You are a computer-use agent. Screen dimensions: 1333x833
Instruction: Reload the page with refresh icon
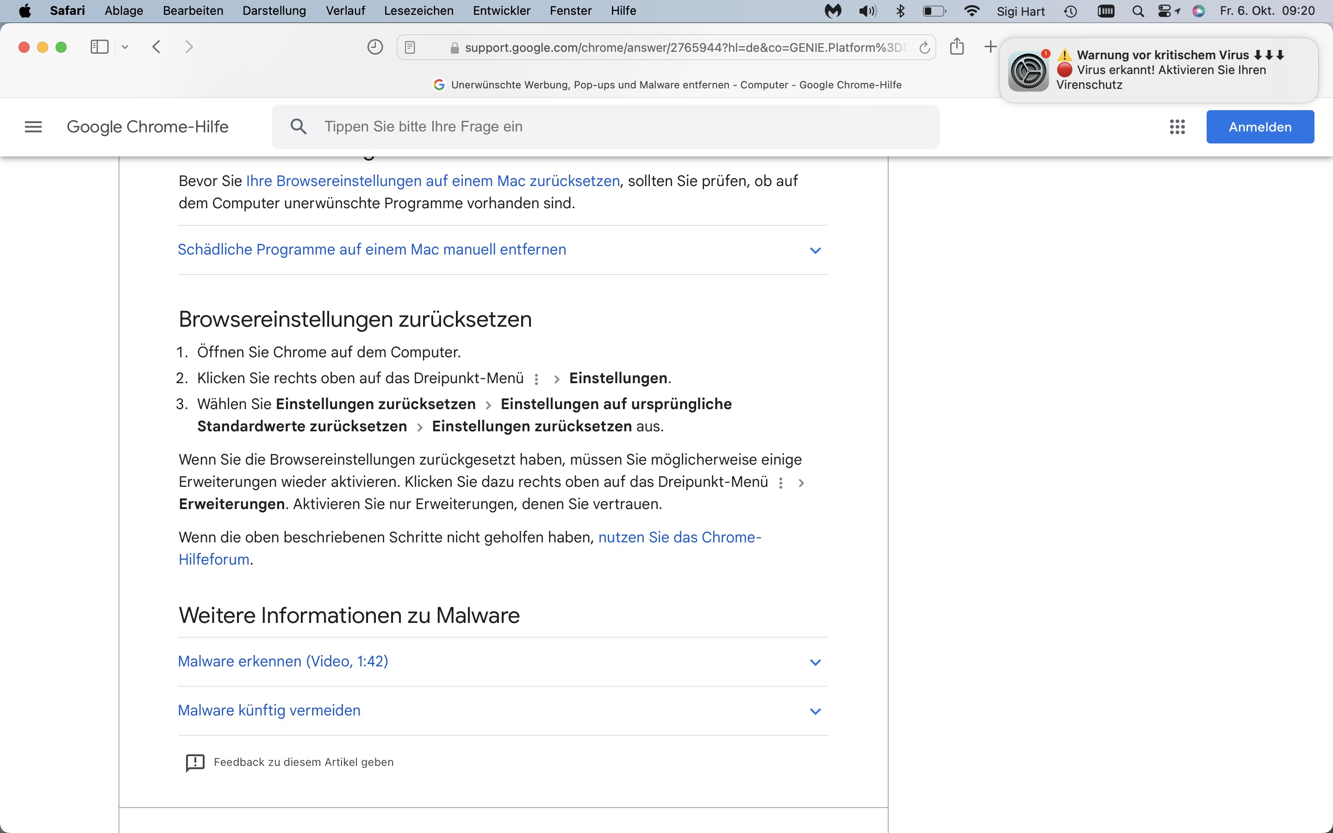pyautogui.click(x=924, y=48)
